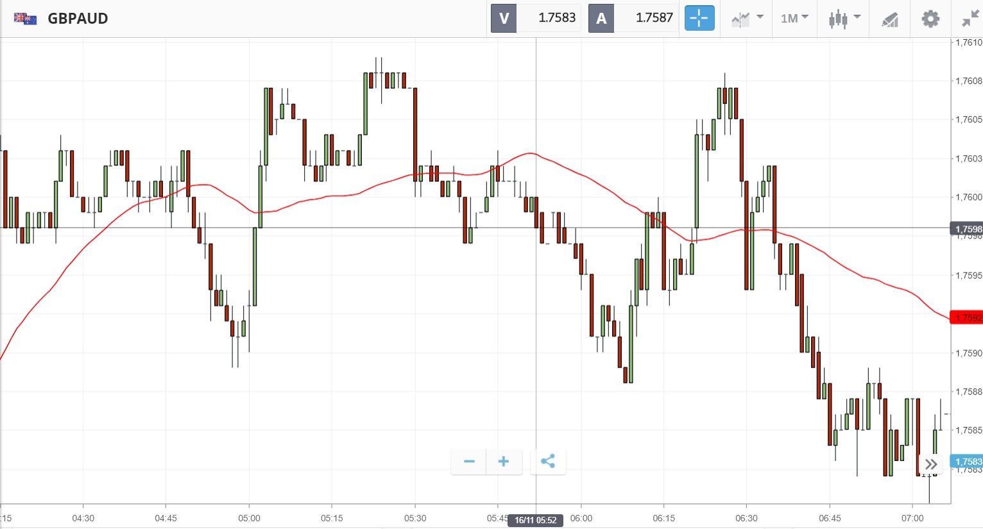
Task: Open chart settings gear
Action: tap(930, 18)
